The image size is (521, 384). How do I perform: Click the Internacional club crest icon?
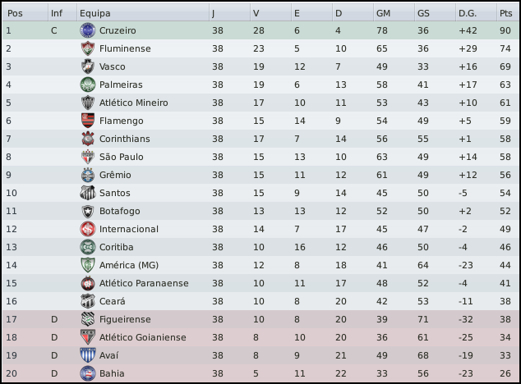[x=87, y=229]
